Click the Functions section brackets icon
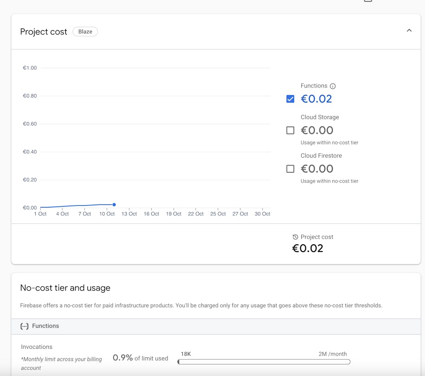The height and width of the screenshot is (376, 425). (25, 326)
